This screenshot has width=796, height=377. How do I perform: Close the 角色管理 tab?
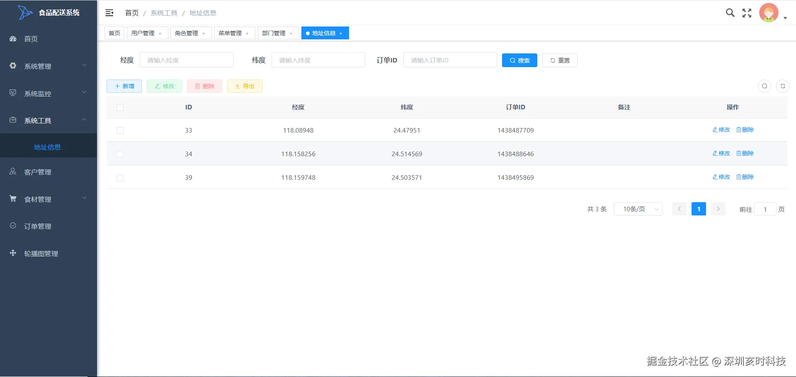pos(204,34)
